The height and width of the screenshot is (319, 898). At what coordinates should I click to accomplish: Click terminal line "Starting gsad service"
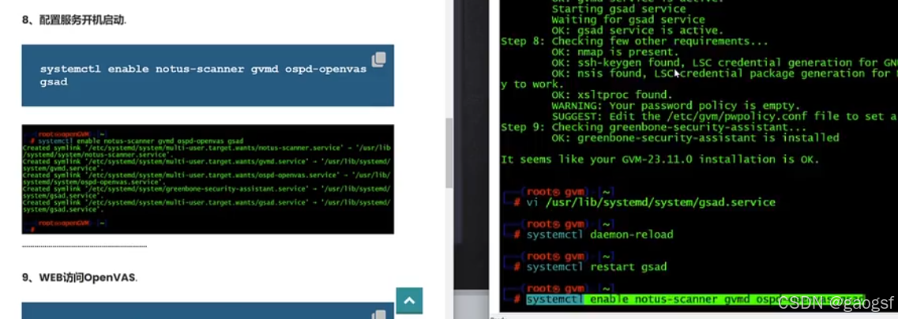[x=618, y=9]
